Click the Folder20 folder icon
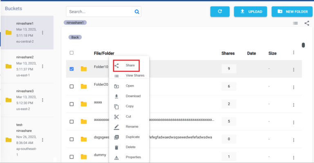This screenshot has height=163, width=314. (84, 86)
